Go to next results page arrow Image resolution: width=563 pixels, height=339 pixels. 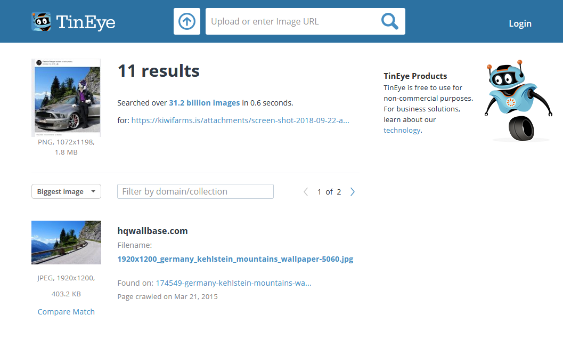[353, 192]
